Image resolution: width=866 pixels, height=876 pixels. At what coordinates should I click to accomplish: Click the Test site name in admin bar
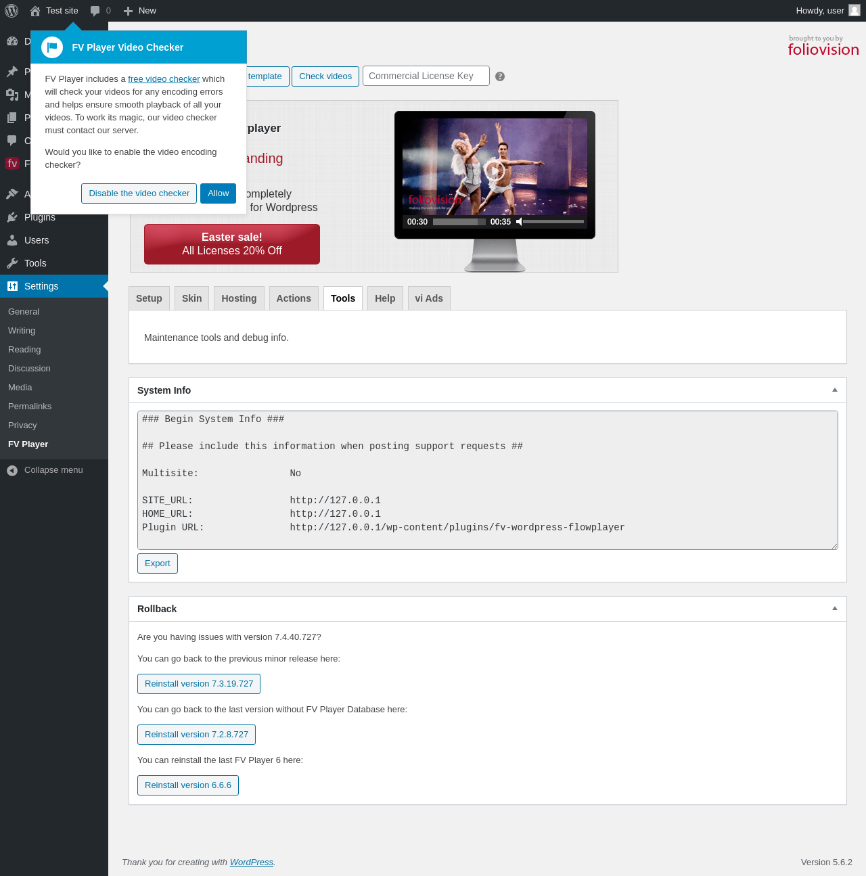62,11
